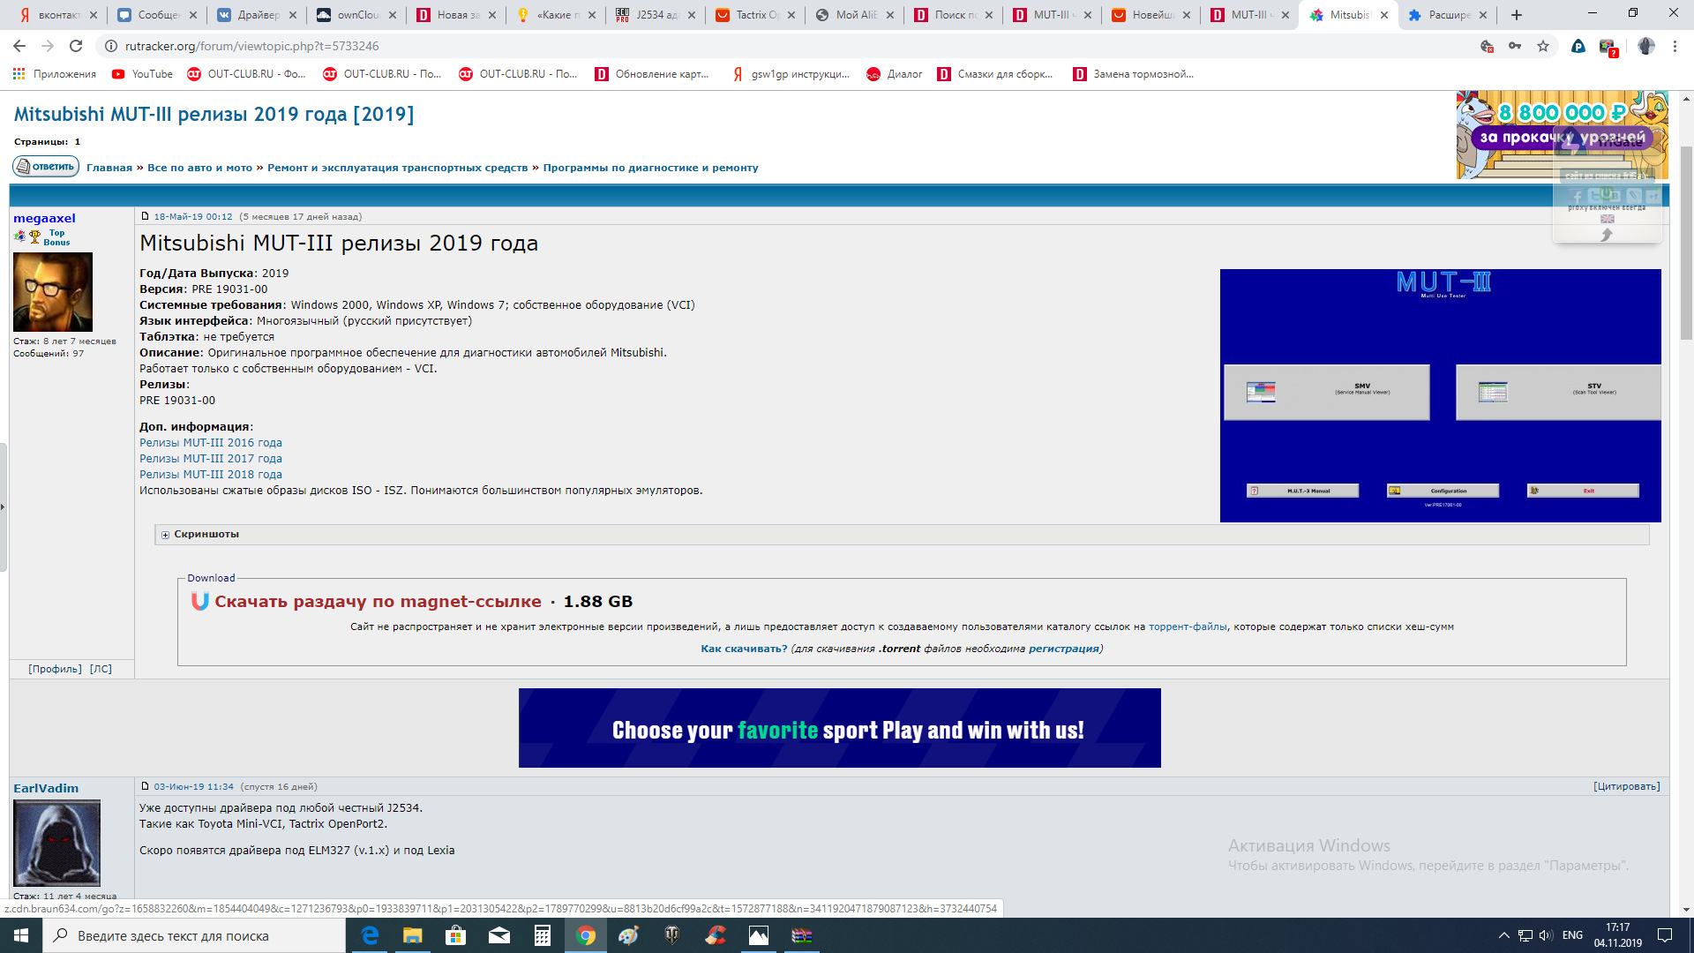Open регистрация link
Viewport: 1694px width, 953px height.
click(1063, 649)
